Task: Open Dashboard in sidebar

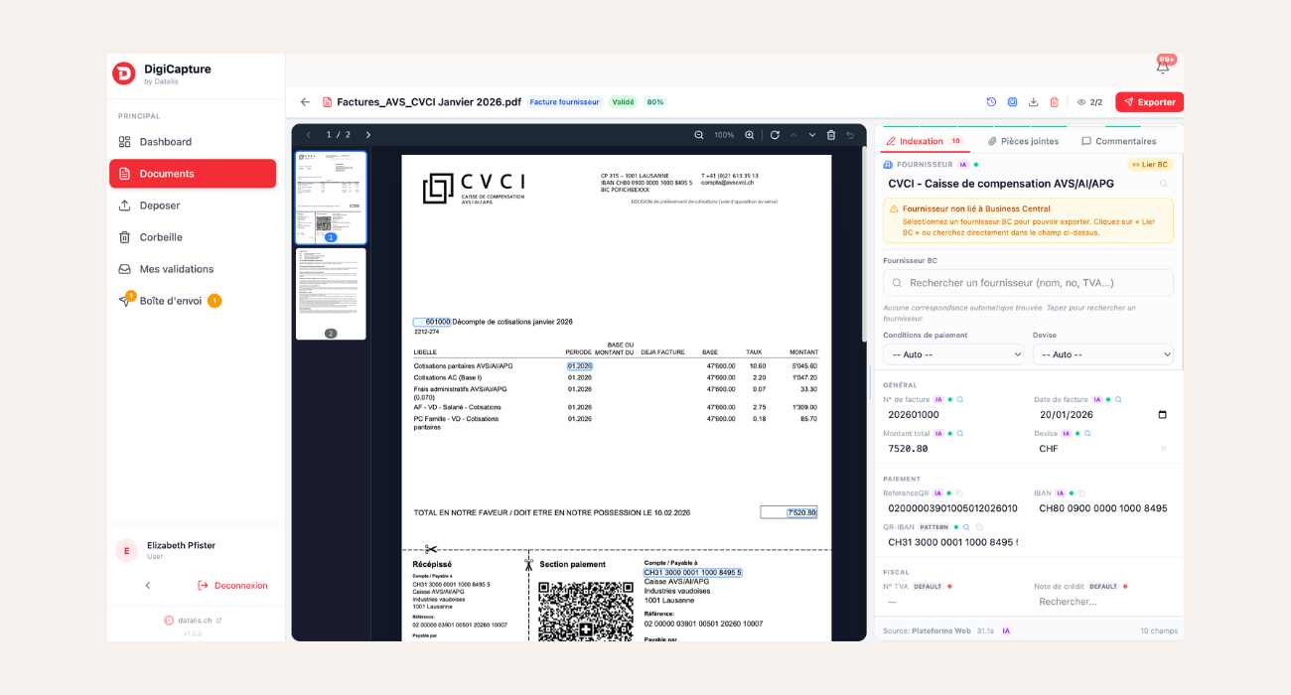Action: coord(193,142)
